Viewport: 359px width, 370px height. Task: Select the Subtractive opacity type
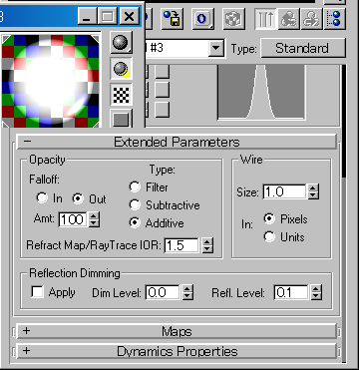click(x=135, y=204)
